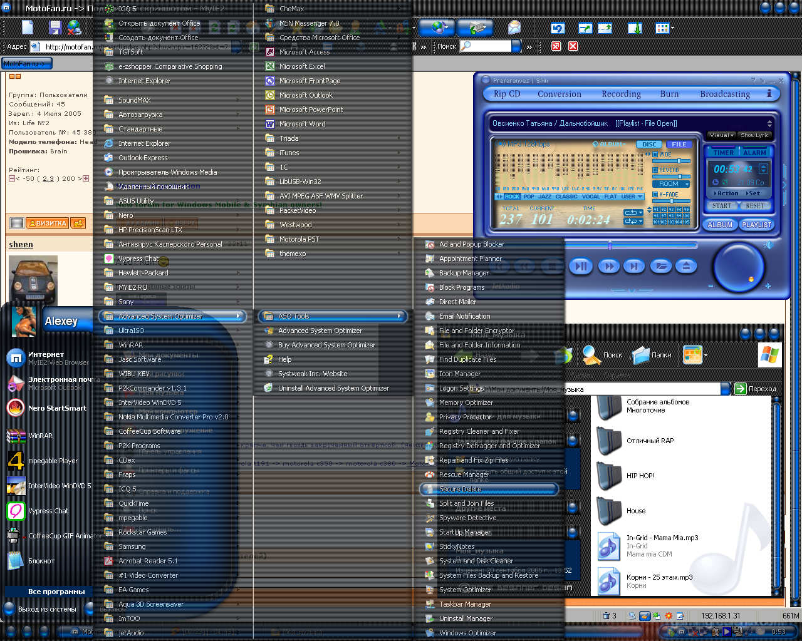Select the ROCK equalizer preset
The image size is (802, 641).
coord(513,197)
